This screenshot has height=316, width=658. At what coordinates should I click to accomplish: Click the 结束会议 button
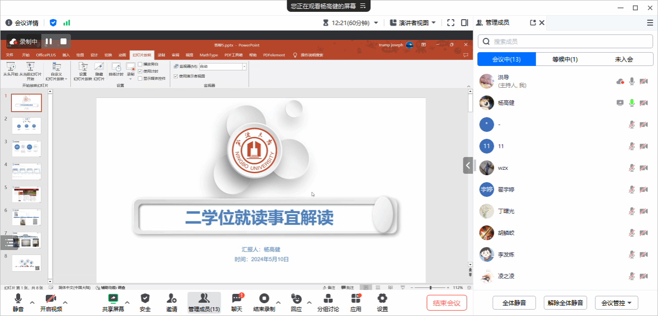(x=446, y=303)
